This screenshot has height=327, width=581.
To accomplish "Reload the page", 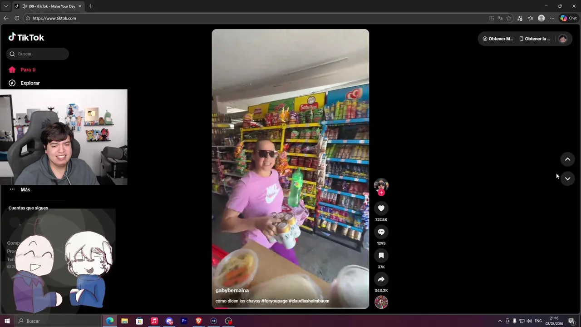I will [x=17, y=18].
